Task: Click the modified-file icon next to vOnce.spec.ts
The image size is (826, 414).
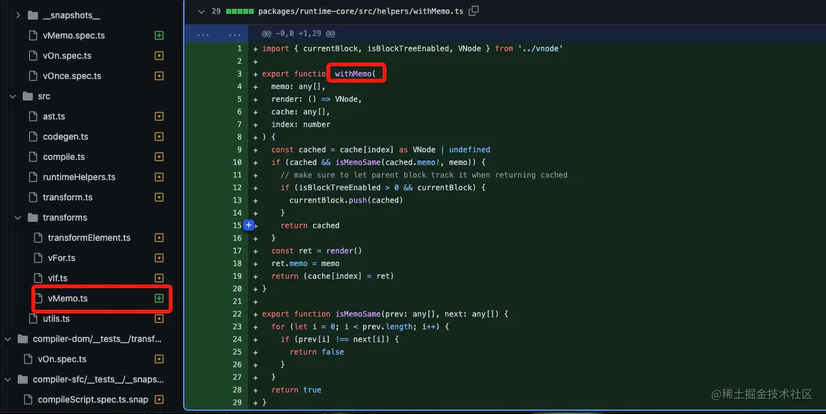Action: click(x=159, y=76)
